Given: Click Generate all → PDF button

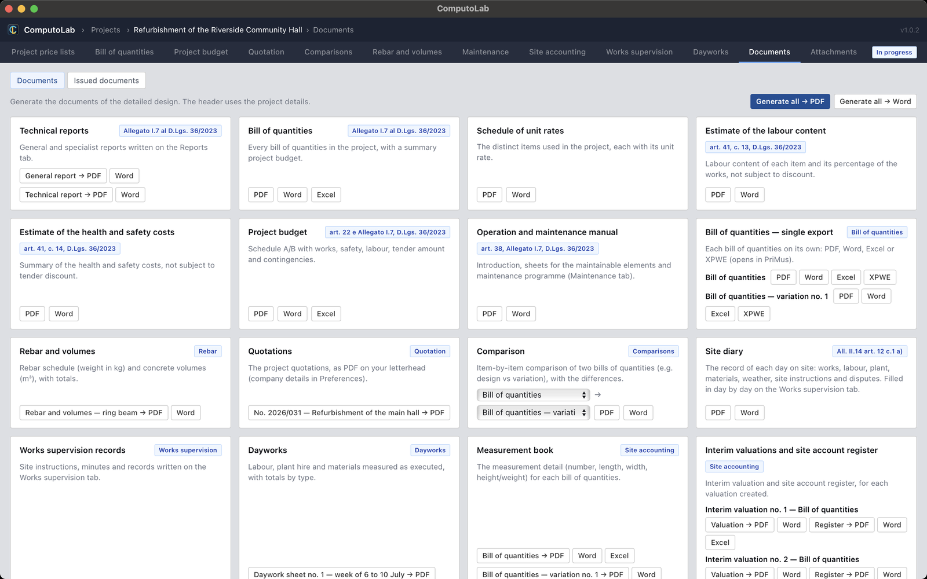Looking at the screenshot, I should [790, 101].
